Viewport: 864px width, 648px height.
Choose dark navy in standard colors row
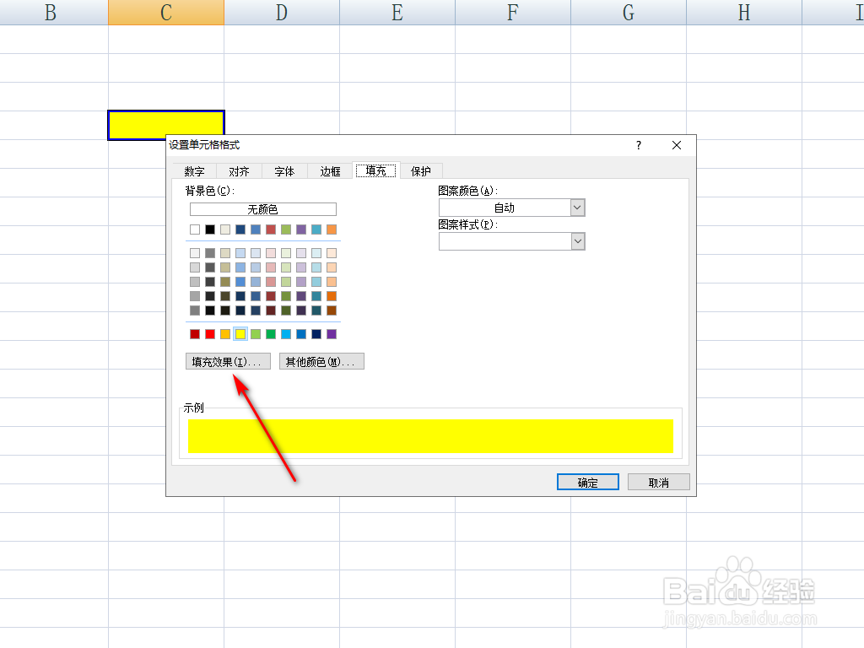[316, 334]
